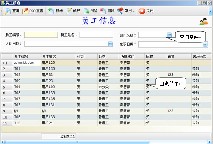Click the row 6 number header

(7, 93)
